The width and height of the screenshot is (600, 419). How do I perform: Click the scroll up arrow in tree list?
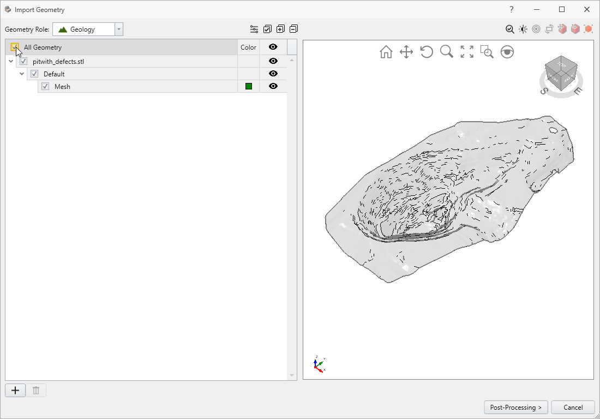coord(292,61)
